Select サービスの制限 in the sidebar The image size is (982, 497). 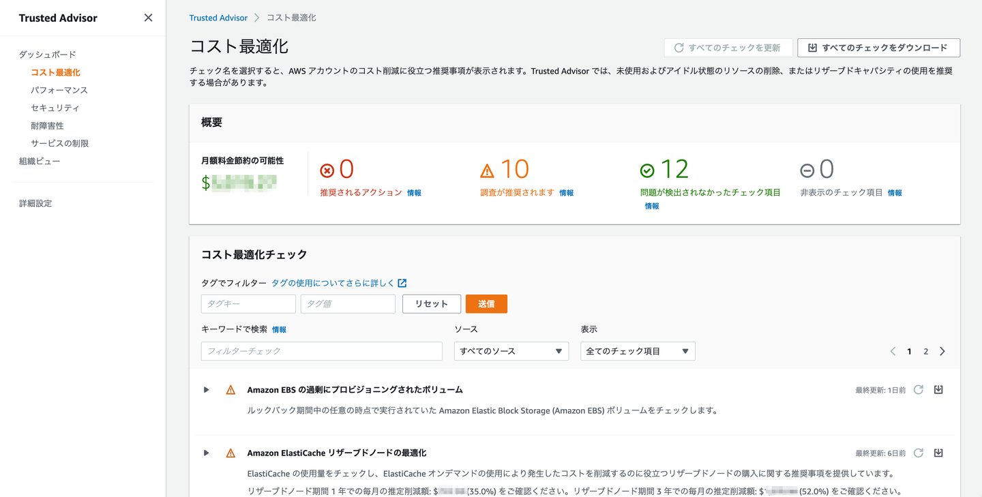coord(60,143)
